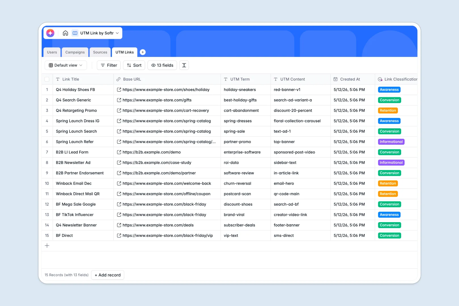This screenshot has width=459, height=306.
Task: Open external link icon for deals URL
Action: click(x=119, y=225)
